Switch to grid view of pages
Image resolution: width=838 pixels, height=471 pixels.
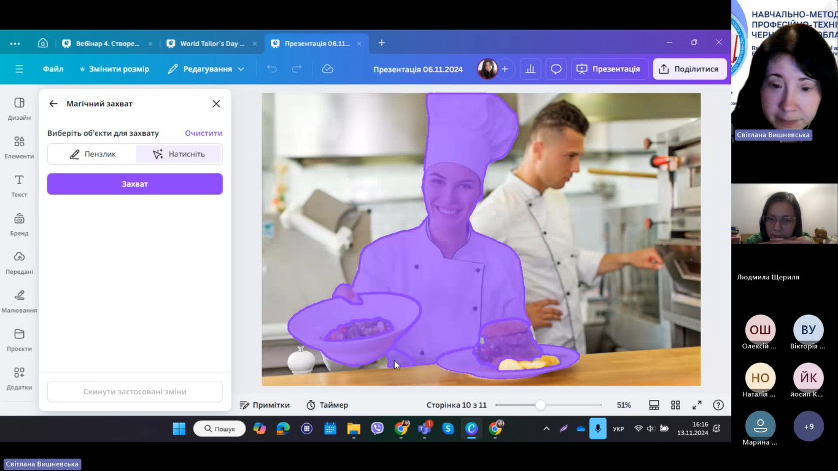(675, 405)
